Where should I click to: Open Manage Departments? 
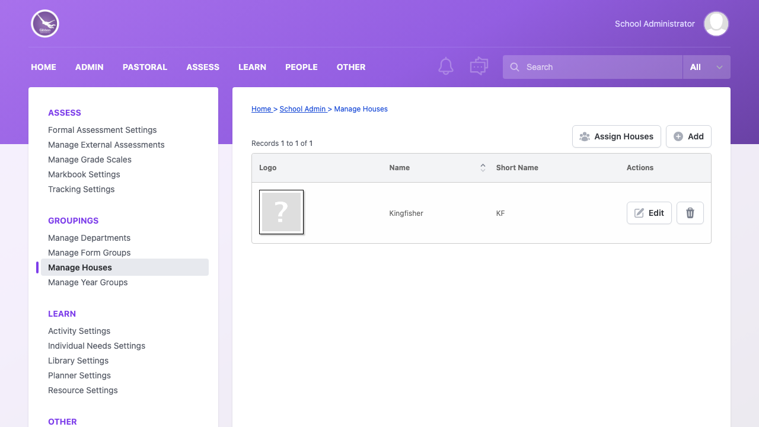pos(90,238)
